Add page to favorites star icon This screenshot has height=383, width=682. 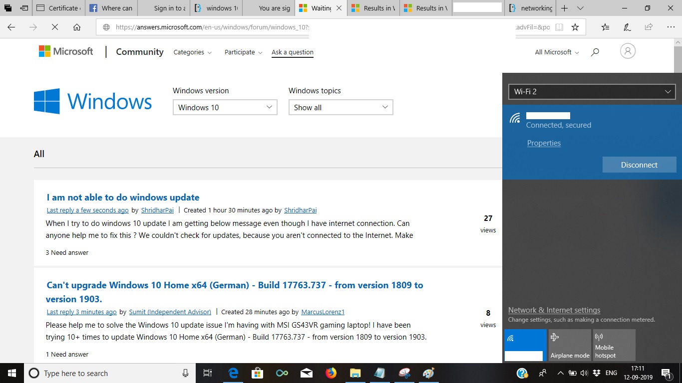click(575, 27)
